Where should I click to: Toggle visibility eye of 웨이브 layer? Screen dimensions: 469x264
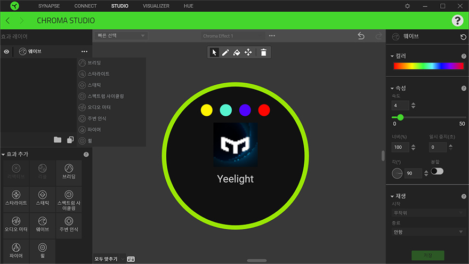coord(6,52)
